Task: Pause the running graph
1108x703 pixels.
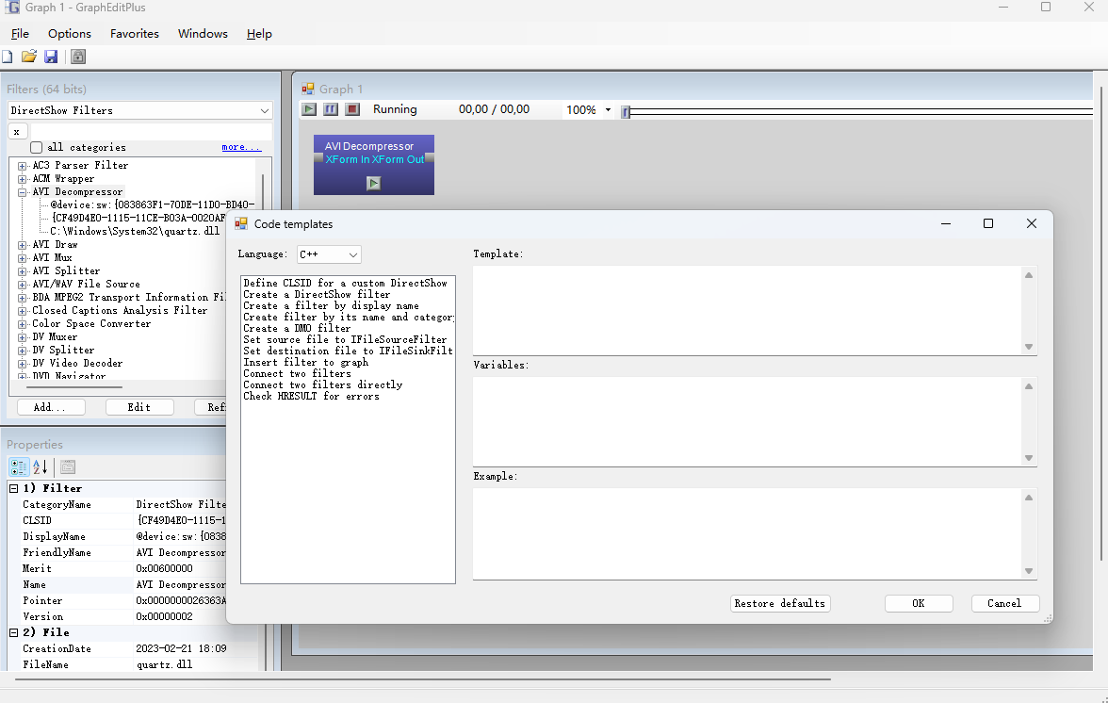Action: coord(331,108)
